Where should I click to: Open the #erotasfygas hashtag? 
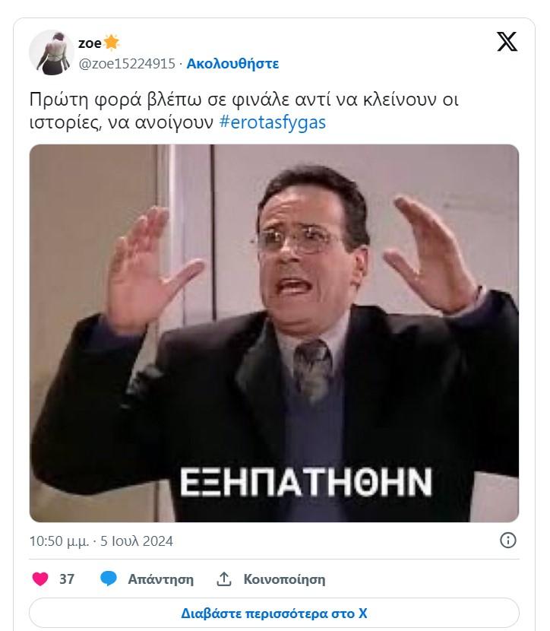coord(273,122)
